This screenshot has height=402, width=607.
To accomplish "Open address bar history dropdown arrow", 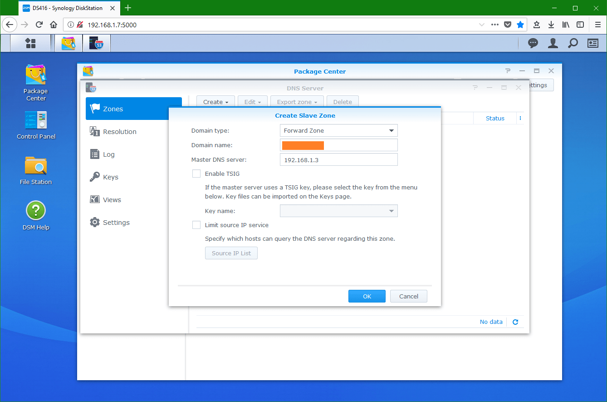I will (482, 25).
